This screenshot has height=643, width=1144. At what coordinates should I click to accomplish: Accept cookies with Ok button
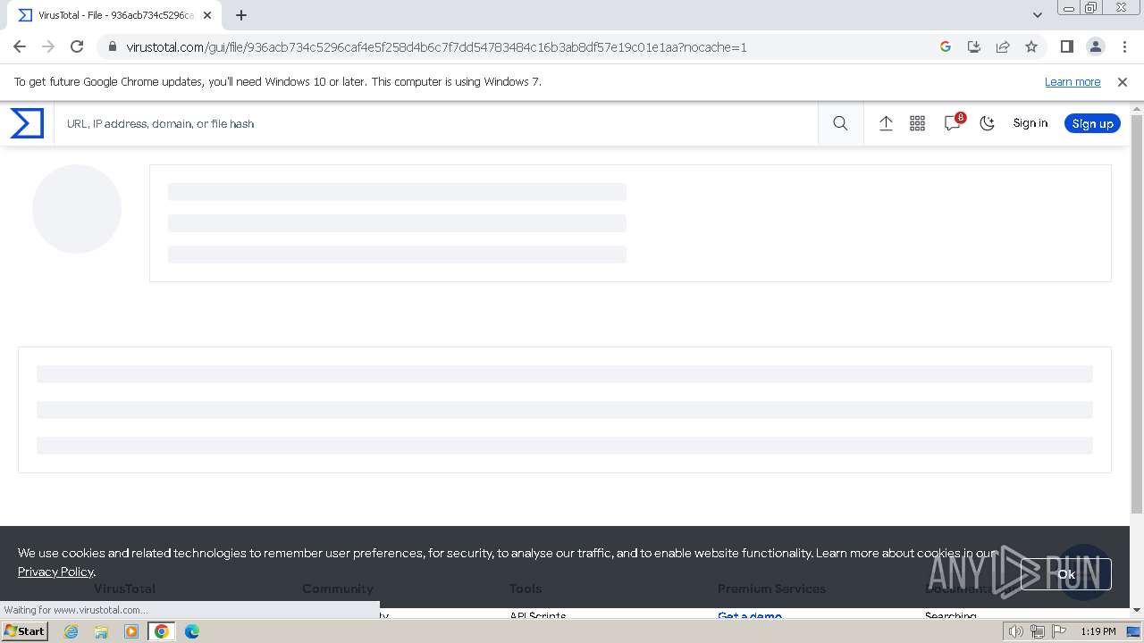coord(1066,574)
